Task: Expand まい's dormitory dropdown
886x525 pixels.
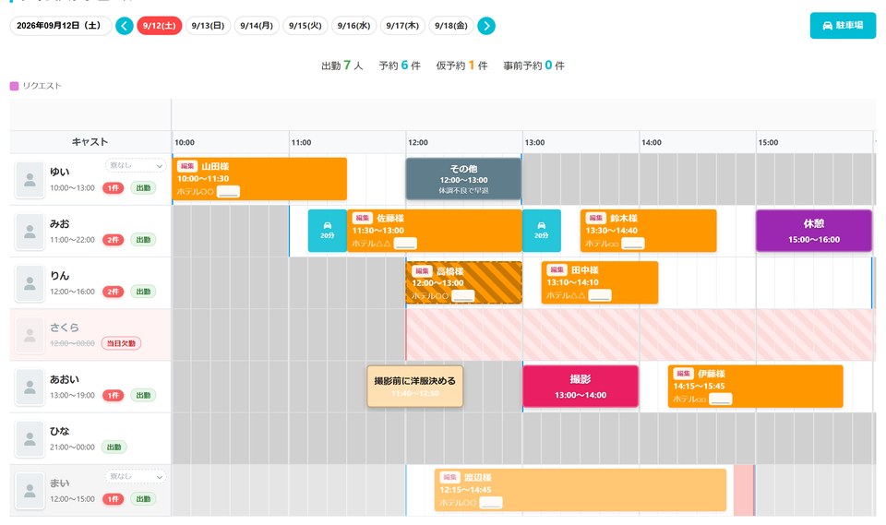Action: [135, 477]
